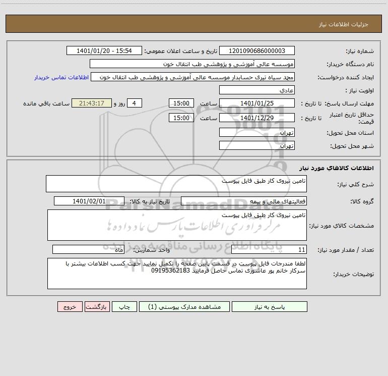This screenshot has height=376, width=388.
Task: Click استان محل تحویل field تهران
Action: click(x=257, y=132)
